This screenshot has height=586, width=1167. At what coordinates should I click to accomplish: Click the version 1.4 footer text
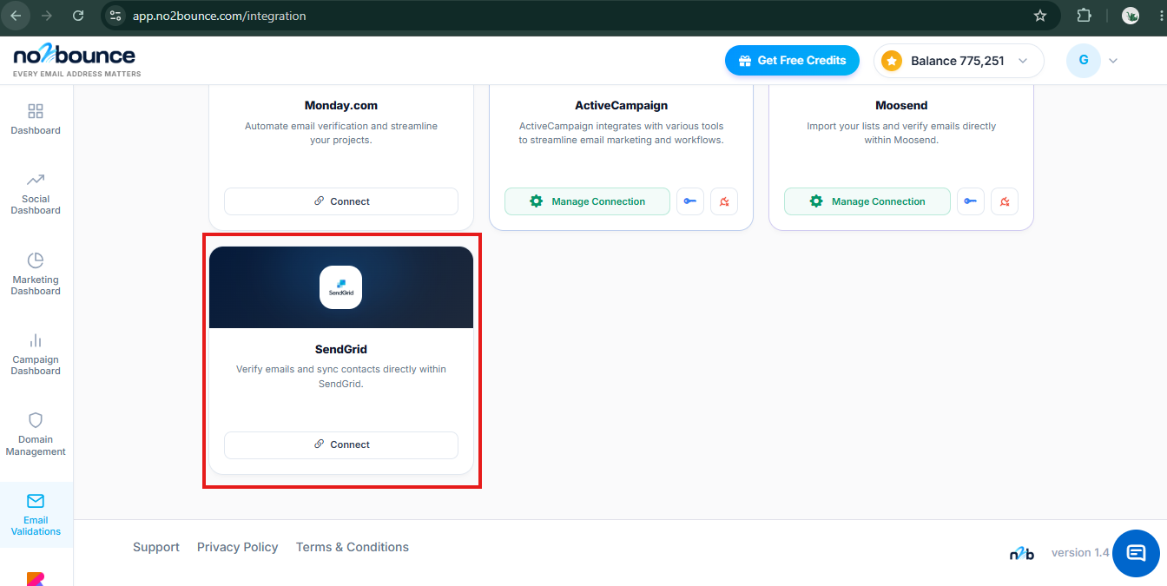coord(1080,552)
